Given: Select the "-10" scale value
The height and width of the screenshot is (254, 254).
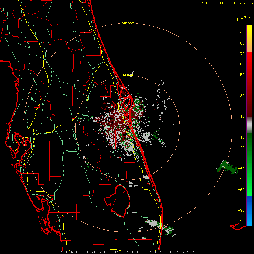Looking at the screenshot, I should tap(241, 137).
